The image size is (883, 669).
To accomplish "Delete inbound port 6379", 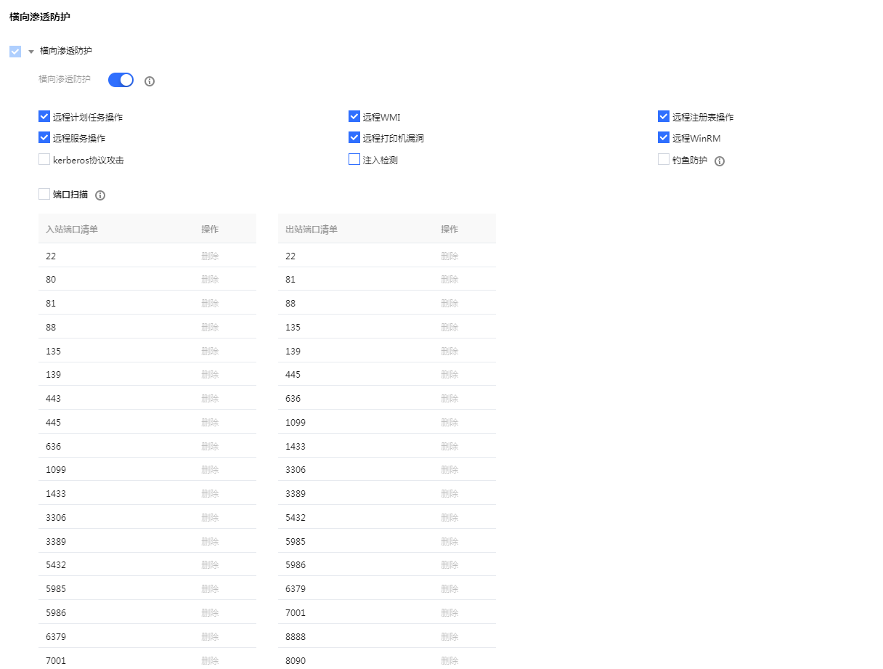I will [x=210, y=637].
